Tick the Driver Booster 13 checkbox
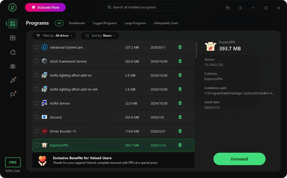Viewport: 287px width, 178px height. pyautogui.click(x=37, y=131)
